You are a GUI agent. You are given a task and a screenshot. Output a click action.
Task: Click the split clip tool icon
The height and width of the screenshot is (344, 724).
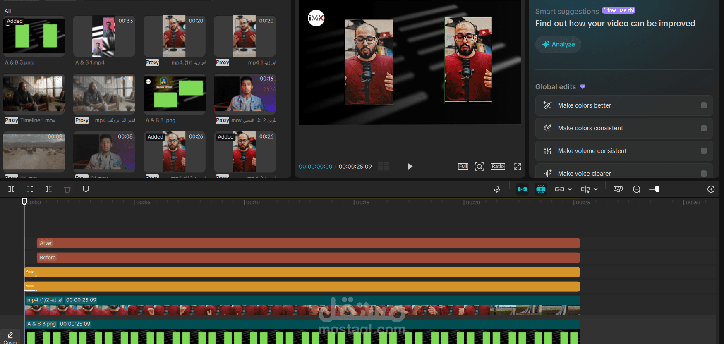coord(12,189)
